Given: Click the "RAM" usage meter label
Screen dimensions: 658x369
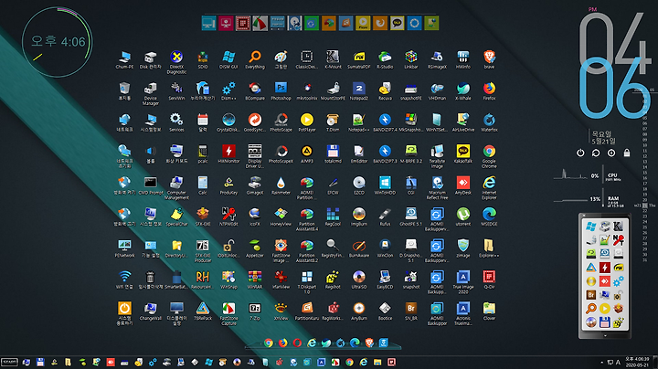Looking at the screenshot, I should pos(613,198).
